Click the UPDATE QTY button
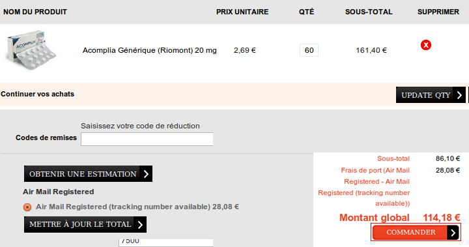 (431, 95)
